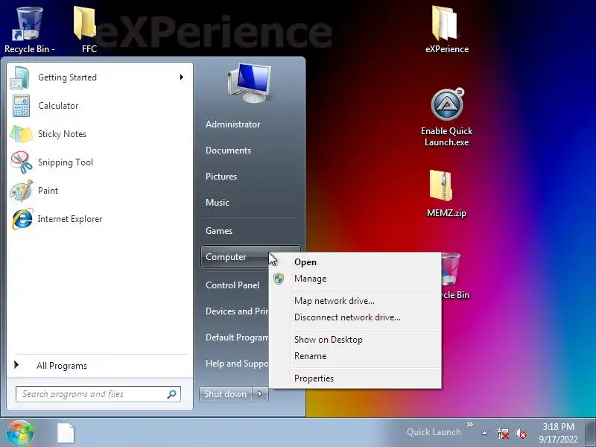
Task: Select the eXPerience folder on desktop
Action: pyautogui.click(x=447, y=30)
